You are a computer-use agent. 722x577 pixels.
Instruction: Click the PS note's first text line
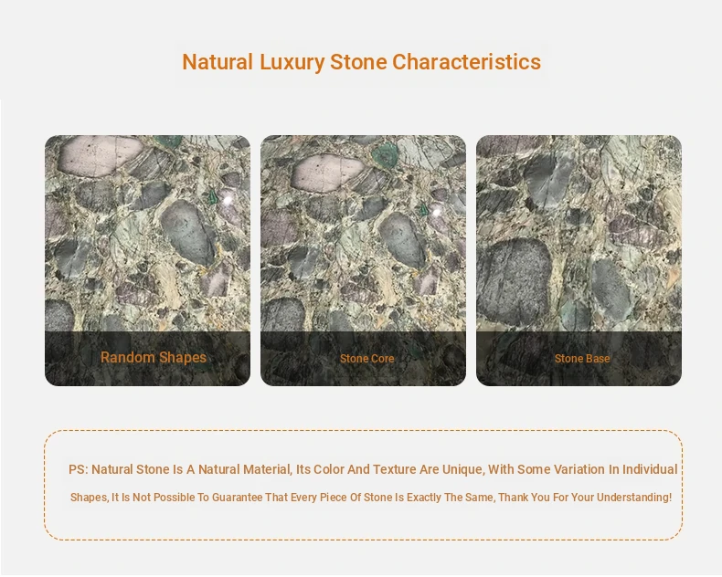pyautogui.click(x=373, y=469)
